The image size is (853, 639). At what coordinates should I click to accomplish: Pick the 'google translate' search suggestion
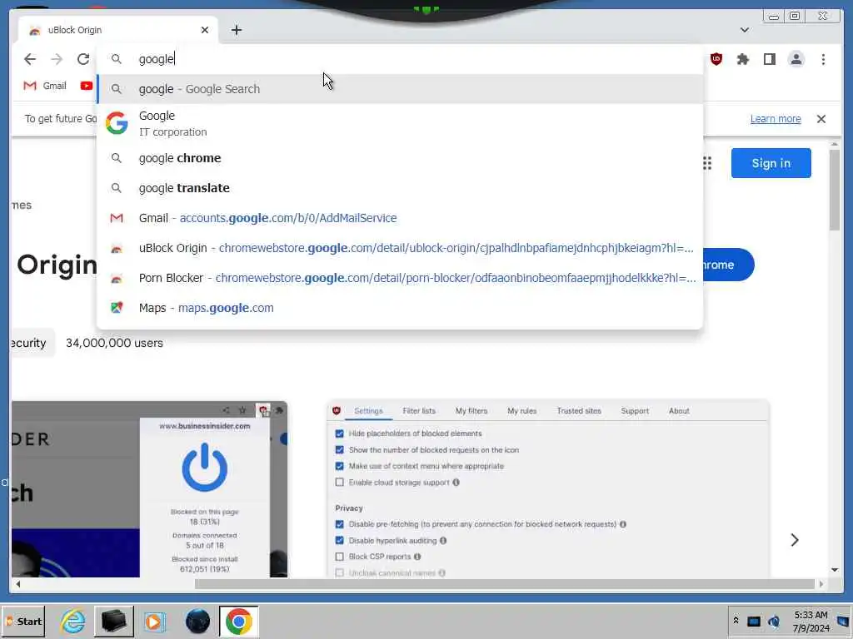pyautogui.click(x=400, y=188)
